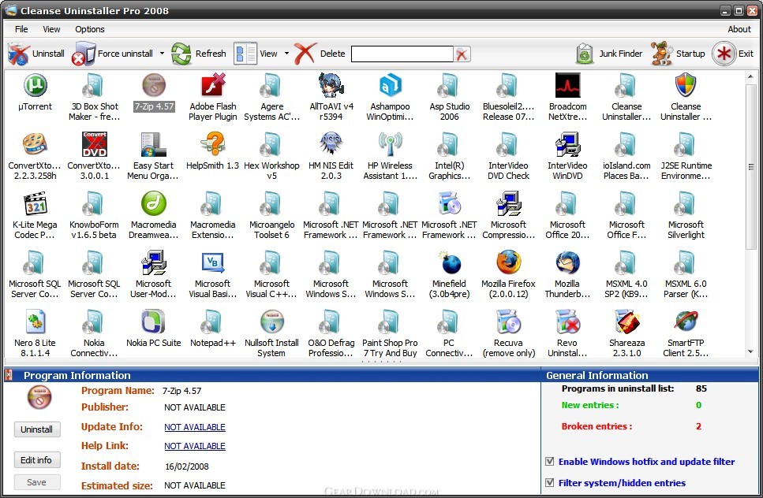This screenshot has width=763, height=498.
Task: Select the Nero 8 Lite icon
Action: pyautogui.click(x=35, y=321)
